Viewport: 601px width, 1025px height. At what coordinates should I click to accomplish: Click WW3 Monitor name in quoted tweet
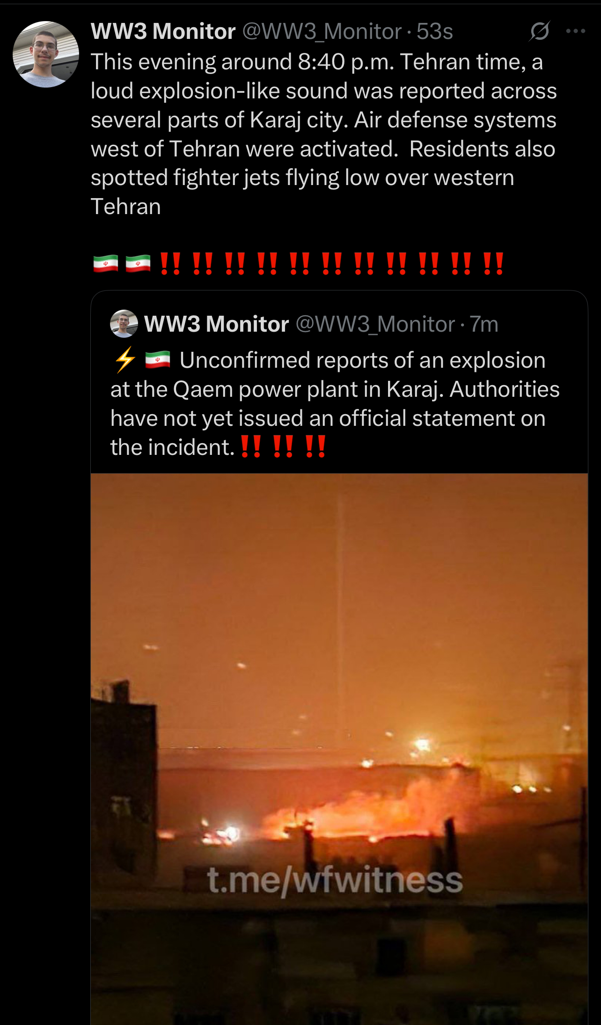[217, 324]
